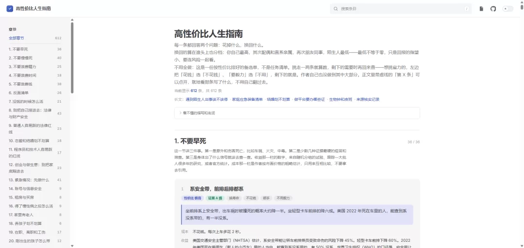Click the sidebar scrollbar down arrow
524x248 pixels.
click(72, 246)
